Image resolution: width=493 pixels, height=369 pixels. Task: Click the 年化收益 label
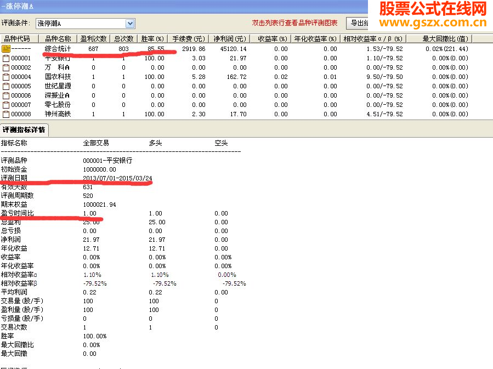coord(14,248)
